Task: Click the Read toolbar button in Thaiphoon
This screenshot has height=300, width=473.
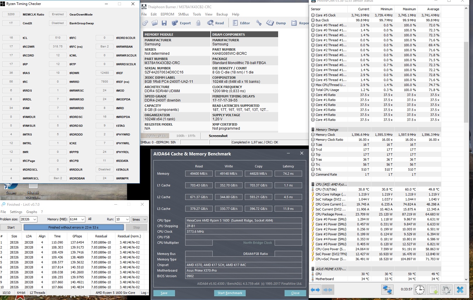Action: pyautogui.click(x=216, y=23)
